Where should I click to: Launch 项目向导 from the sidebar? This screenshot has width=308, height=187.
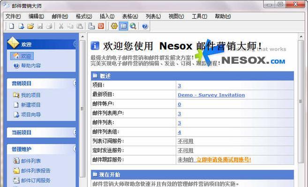[31, 115]
